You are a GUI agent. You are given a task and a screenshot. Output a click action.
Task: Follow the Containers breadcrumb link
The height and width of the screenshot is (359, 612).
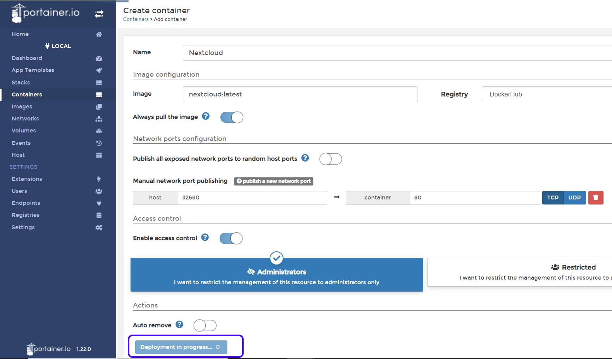(136, 19)
